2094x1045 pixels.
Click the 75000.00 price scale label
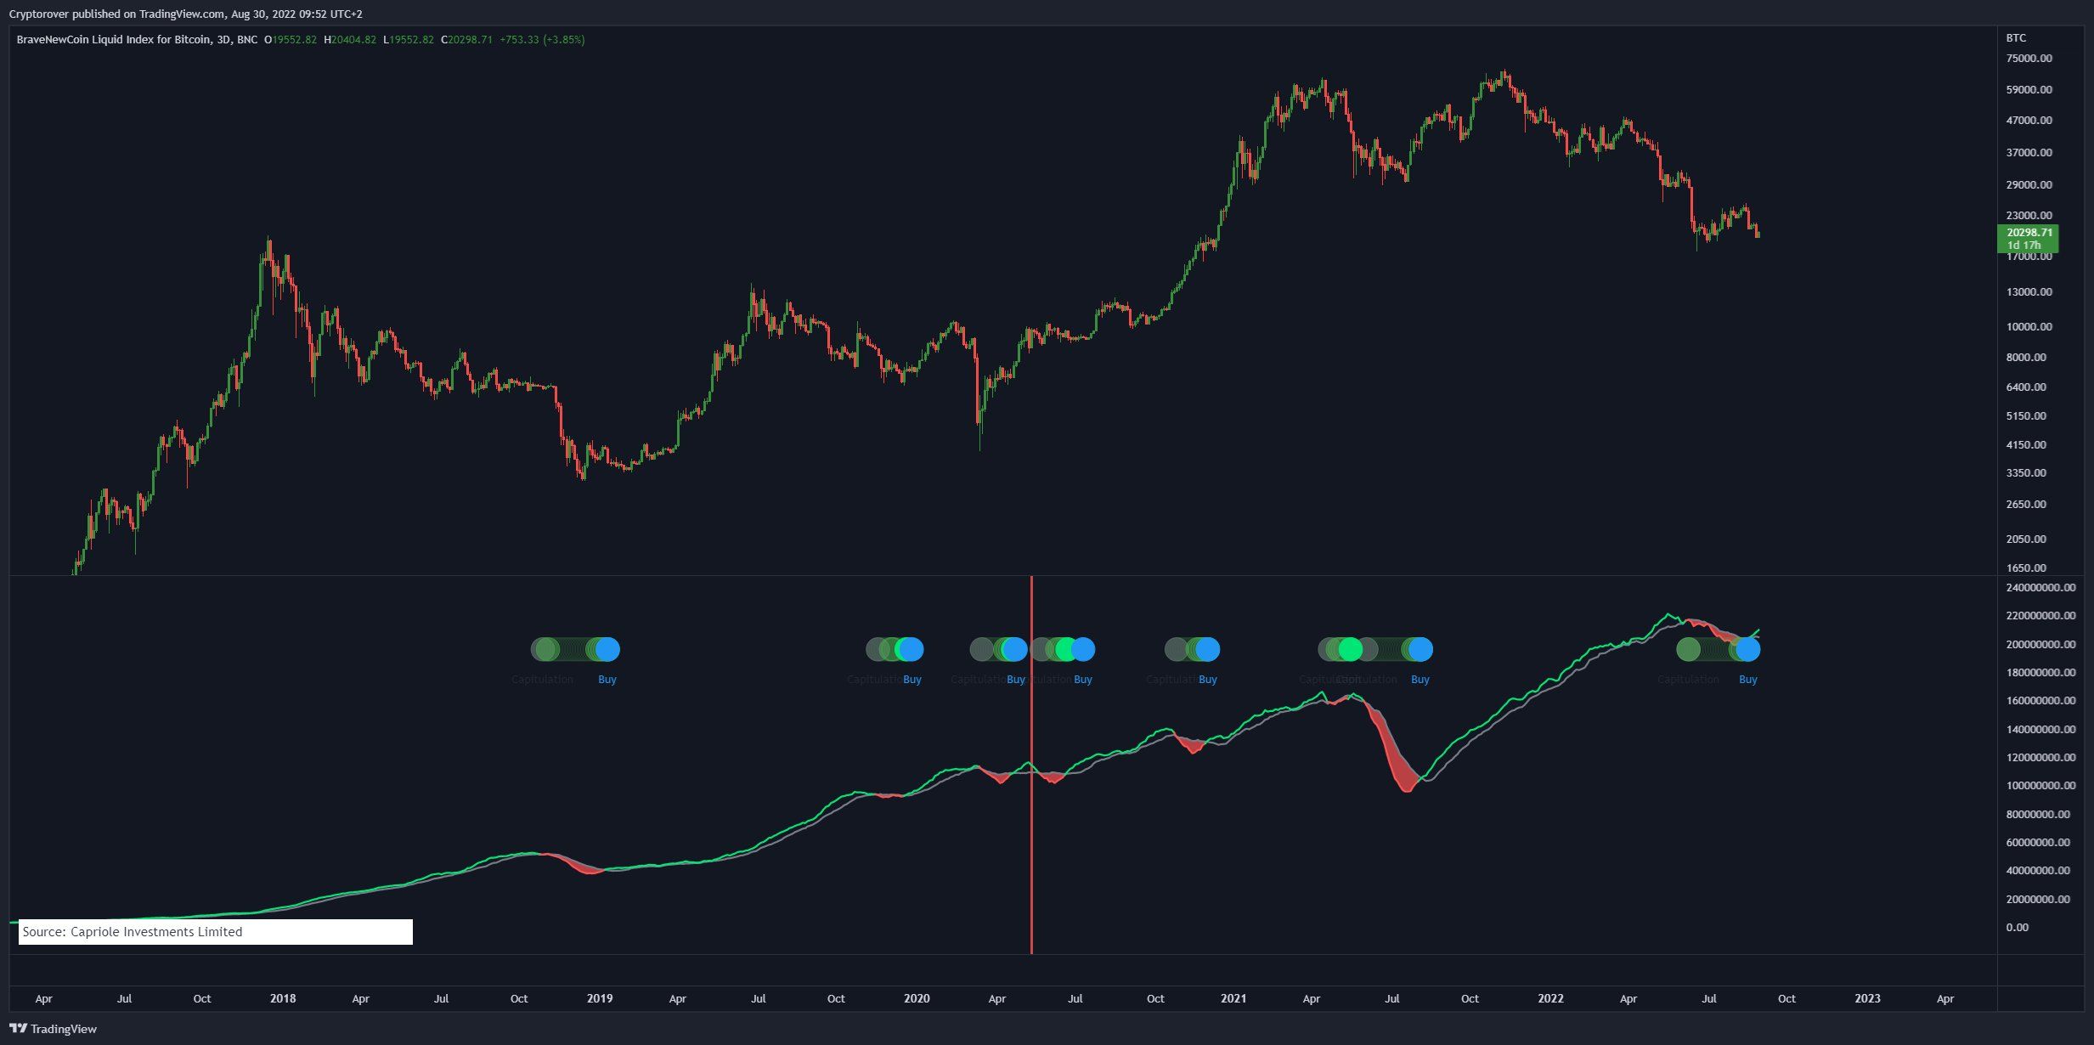point(2029,59)
